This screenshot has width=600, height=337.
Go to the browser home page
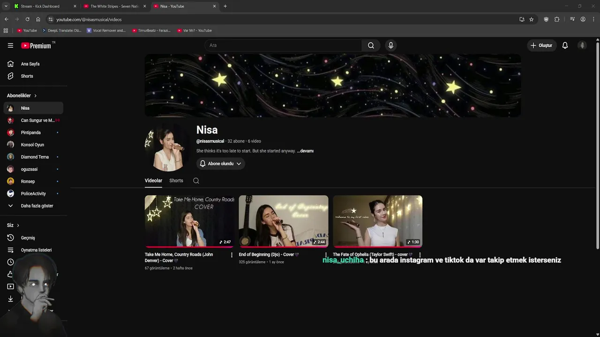pyautogui.click(x=38, y=19)
